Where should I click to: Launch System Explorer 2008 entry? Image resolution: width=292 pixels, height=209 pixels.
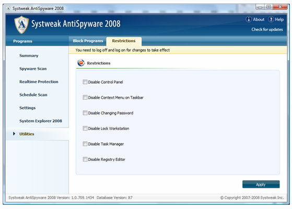tap(41, 121)
